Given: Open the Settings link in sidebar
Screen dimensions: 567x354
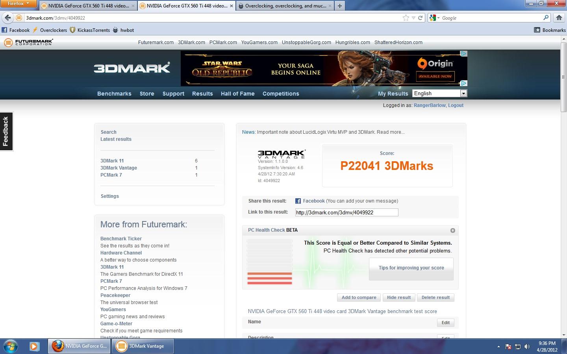Looking at the screenshot, I should point(109,196).
